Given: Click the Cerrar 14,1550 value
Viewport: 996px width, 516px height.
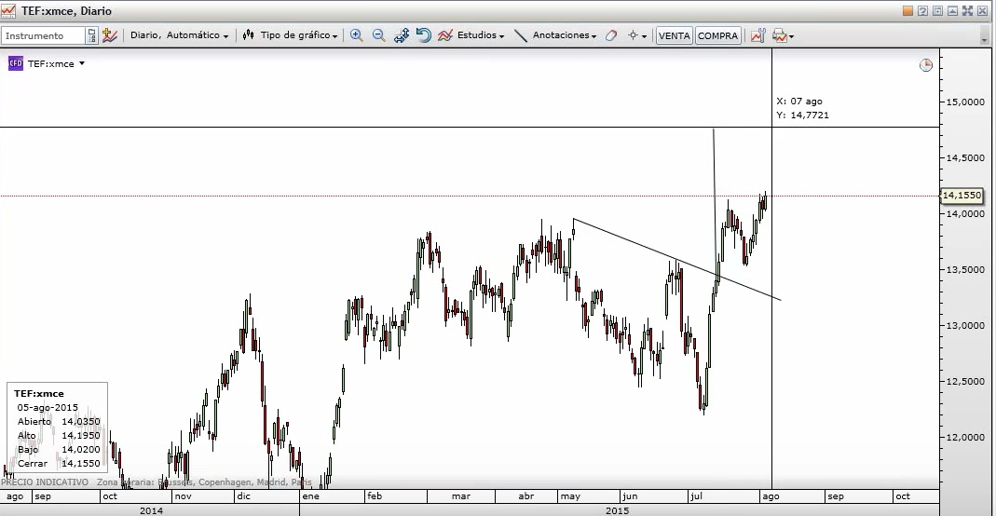Looking at the screenshot, I should coord(81,463).
